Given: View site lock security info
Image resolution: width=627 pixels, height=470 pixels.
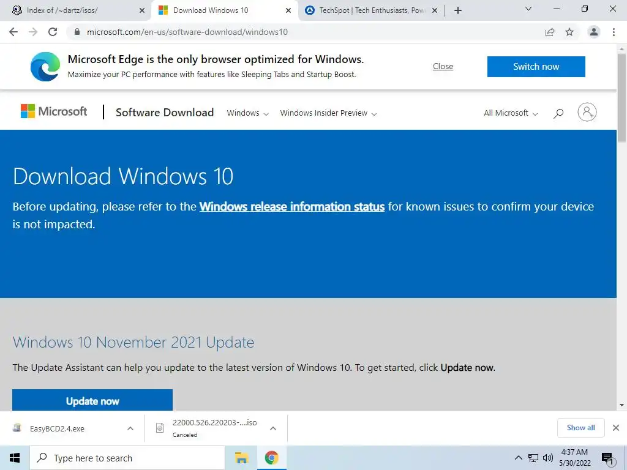Looking at the screenshot, I should 77,32.
